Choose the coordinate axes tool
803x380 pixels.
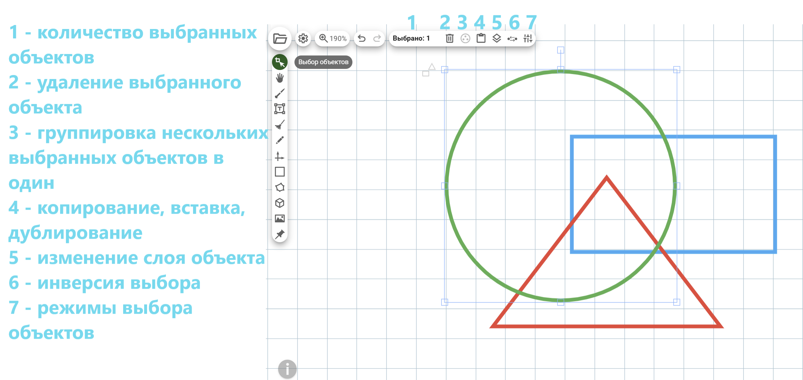[280, 156]
